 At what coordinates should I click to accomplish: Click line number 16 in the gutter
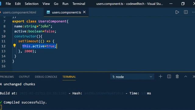(3, 66)
